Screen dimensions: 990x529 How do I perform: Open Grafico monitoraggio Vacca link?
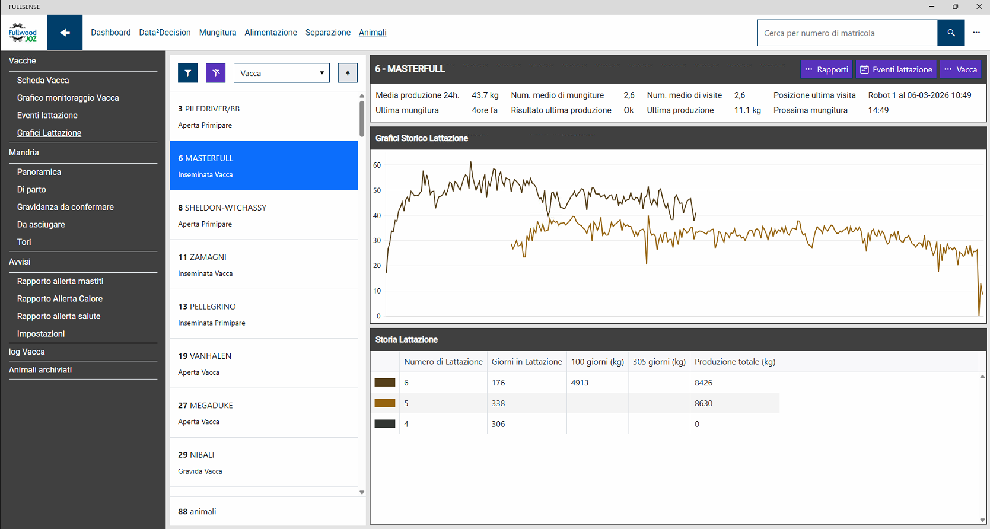[x=68, y=98]
